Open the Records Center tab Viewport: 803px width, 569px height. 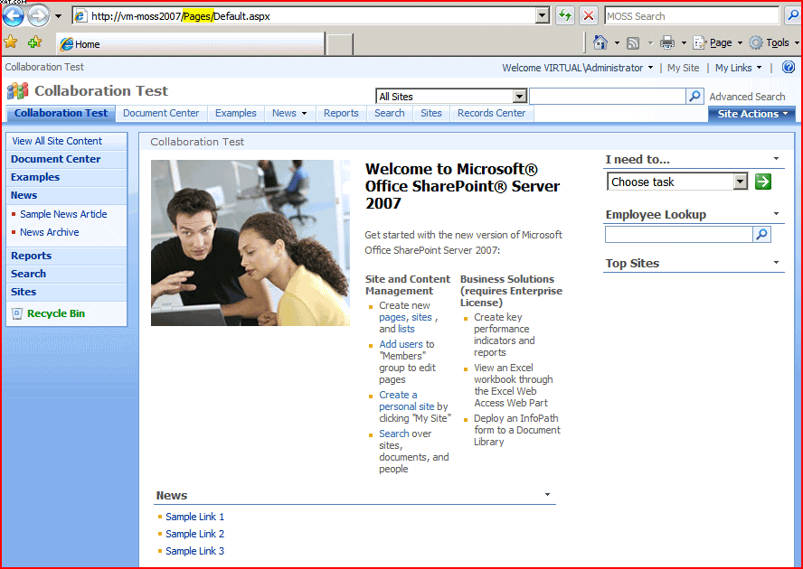491,113
